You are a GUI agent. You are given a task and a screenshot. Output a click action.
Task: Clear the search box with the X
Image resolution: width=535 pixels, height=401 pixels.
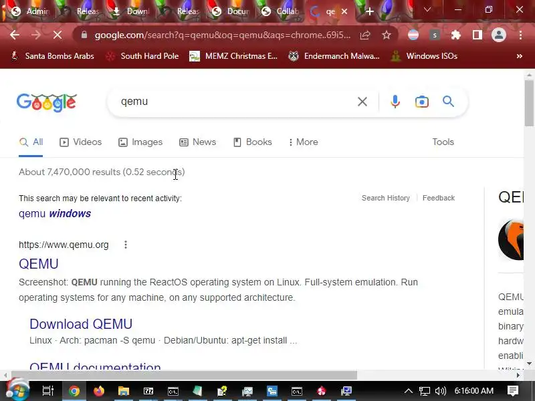click(x=362, y=102)
